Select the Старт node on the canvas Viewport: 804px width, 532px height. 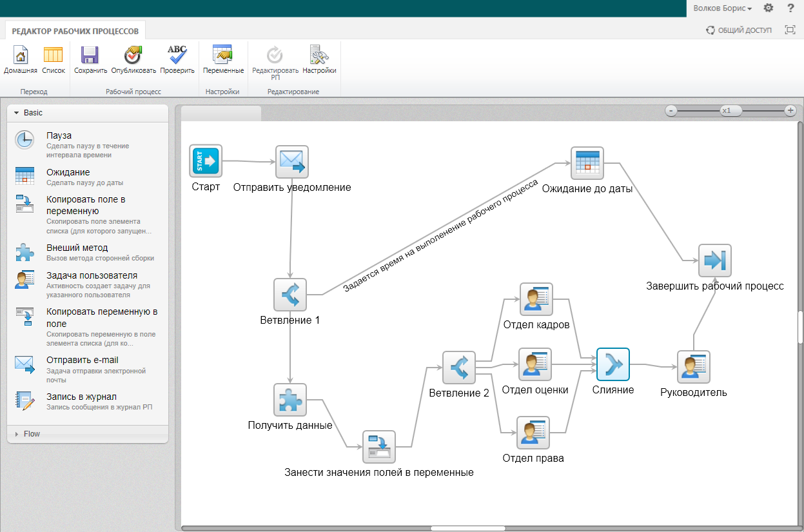tap(206, 161)
